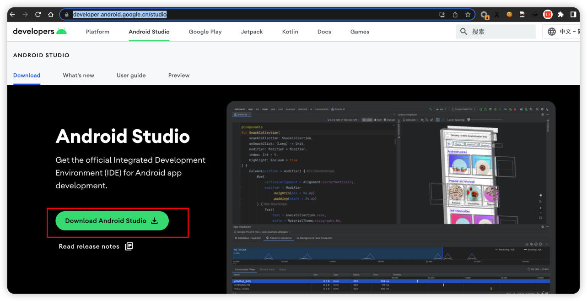Click the release notes document icon
This screenshot has width=587, height=301.
[x=129, y=246]
